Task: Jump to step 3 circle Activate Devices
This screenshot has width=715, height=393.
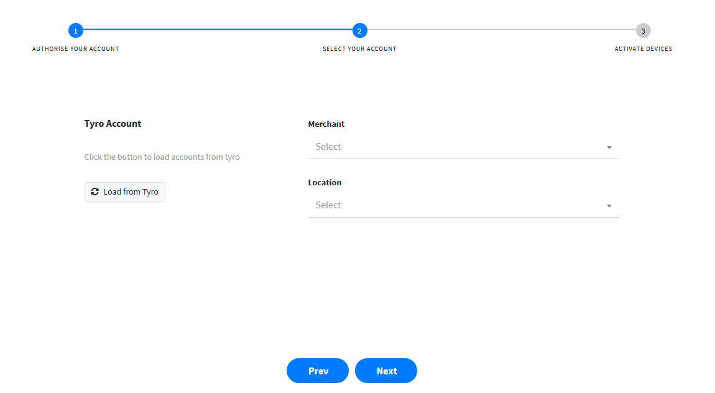Action: [x=643, y=30]
